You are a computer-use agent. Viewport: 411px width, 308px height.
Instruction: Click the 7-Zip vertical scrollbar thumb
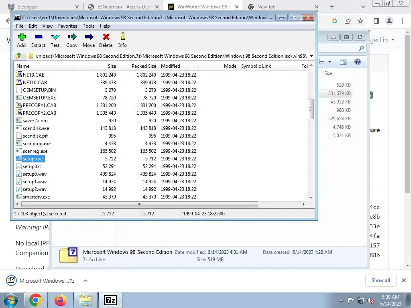point(311,109)
